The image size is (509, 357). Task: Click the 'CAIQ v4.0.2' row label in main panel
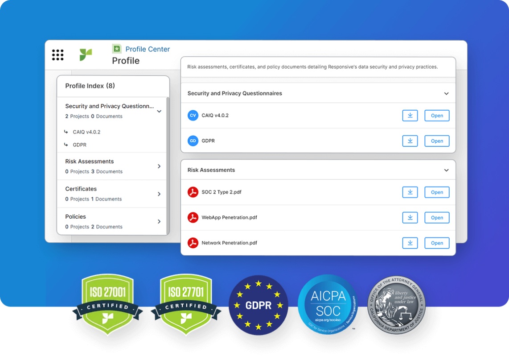(x=215, y=116)
